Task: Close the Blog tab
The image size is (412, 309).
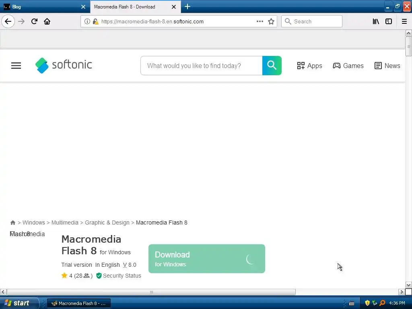Action: click(x=83, y=7)
